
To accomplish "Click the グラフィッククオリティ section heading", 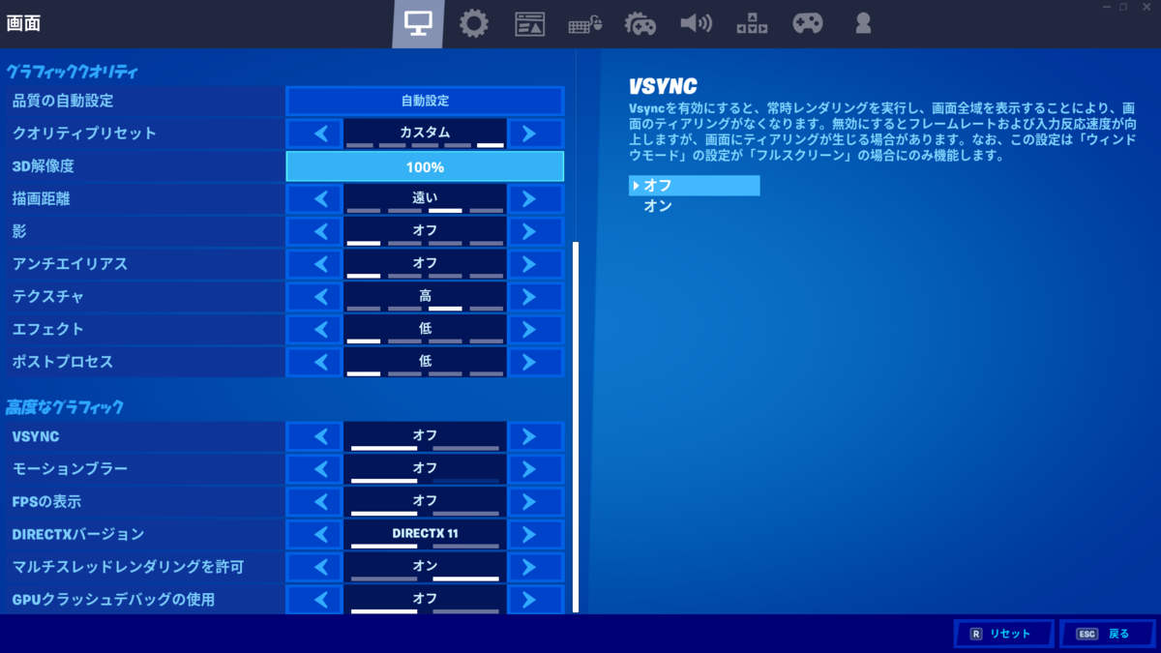I will (x=73, y=72).
